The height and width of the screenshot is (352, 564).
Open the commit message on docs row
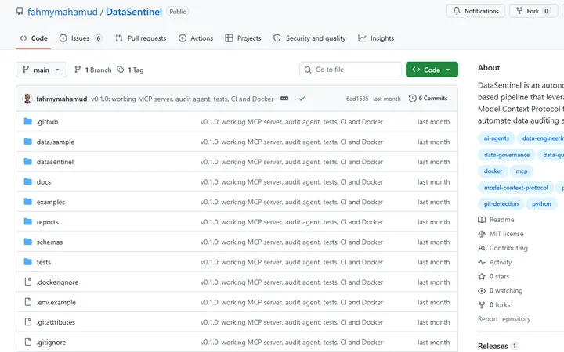click(291, 181)
